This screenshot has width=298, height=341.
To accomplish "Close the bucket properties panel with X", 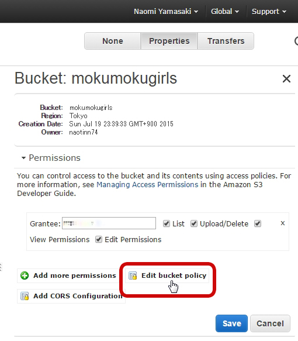I will (x=286, y=78).
